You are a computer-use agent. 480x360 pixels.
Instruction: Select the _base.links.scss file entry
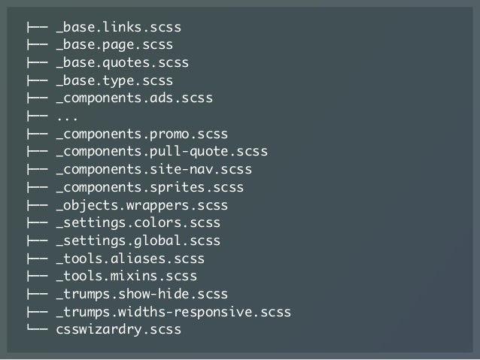(x=119, y=27)
